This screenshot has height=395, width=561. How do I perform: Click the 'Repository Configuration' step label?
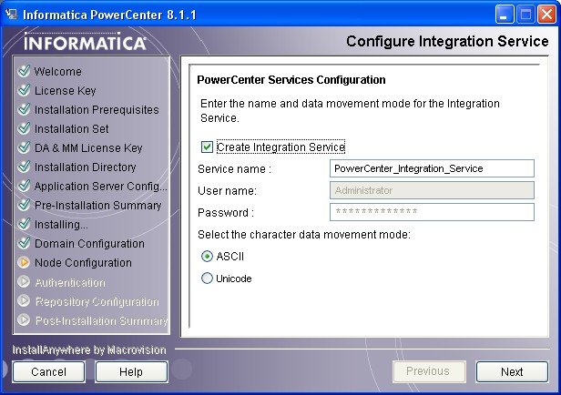tap(97, 301)
